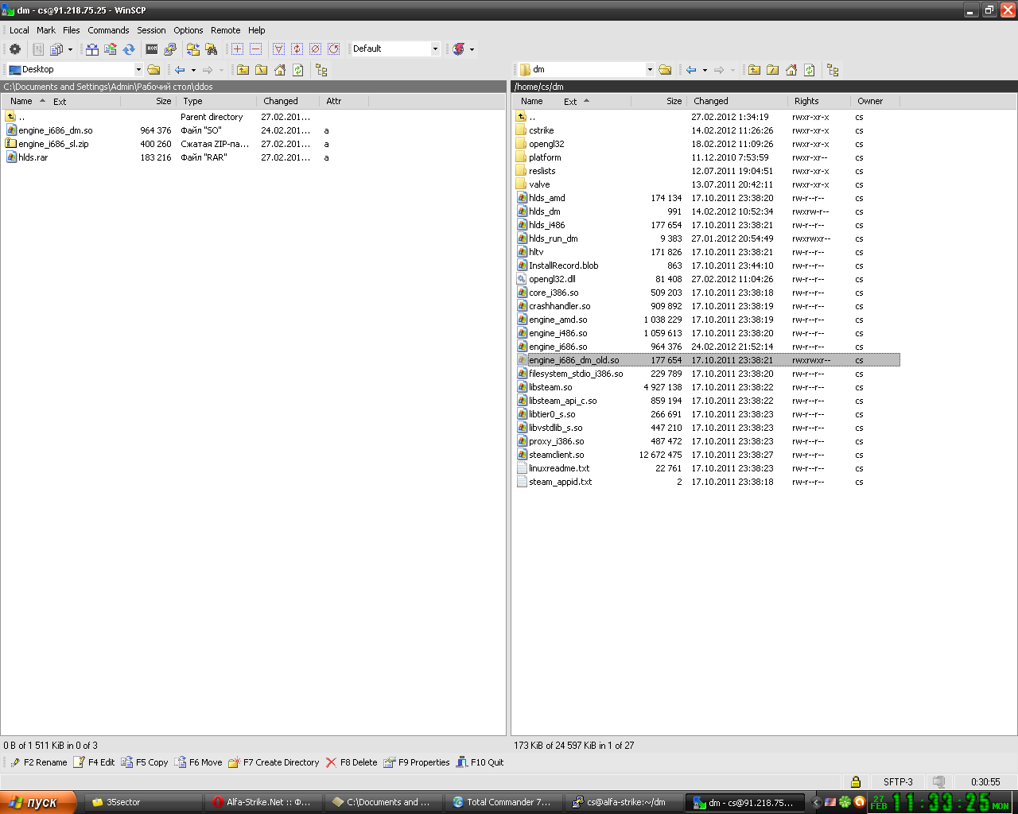This screenshot has width=1018, height=814.
Task: Open session in PuTTY icon
Action: tap(169, 49)
